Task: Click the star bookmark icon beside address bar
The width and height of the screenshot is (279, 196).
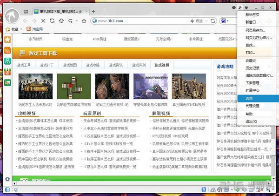Action: [x=84, y=21]
